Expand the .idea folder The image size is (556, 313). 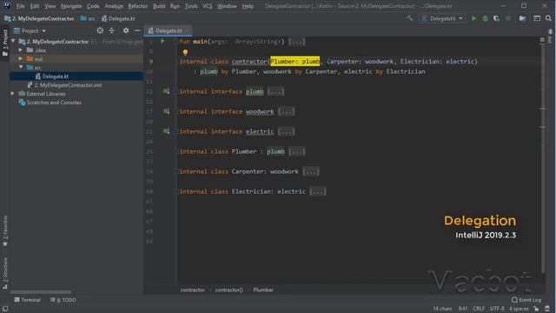pyautogui.click(x=21, y=50)
